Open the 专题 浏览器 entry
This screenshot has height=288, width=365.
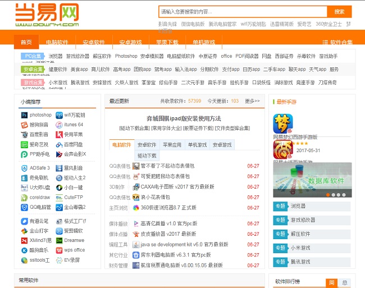coord(312,206)
